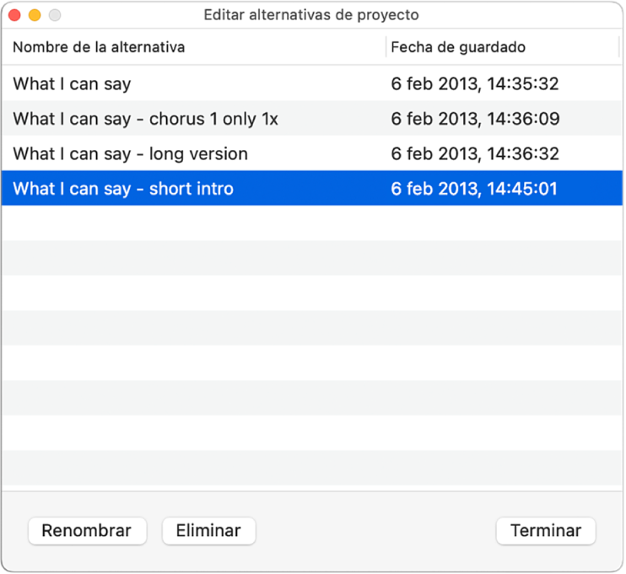
Task: Click the 14:36:09 saved date cell
Action: point(475,119)
